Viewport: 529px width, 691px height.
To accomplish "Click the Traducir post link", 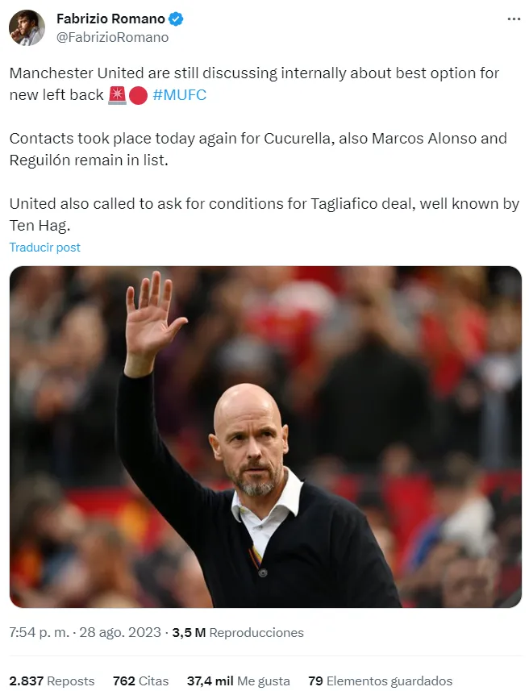I will coord(45,248).
